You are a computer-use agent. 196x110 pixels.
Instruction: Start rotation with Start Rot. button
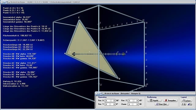(x=162, y=104)
